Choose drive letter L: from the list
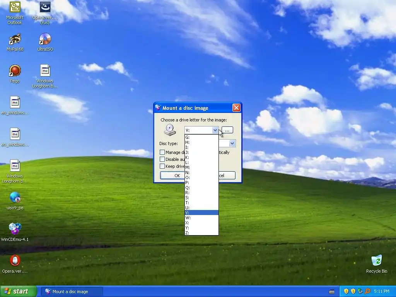Screen dimensions: 396x297 [x=201, y=162]
